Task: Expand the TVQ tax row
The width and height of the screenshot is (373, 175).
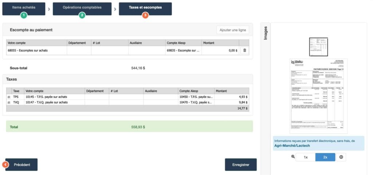Action: (x=9, y=103)
